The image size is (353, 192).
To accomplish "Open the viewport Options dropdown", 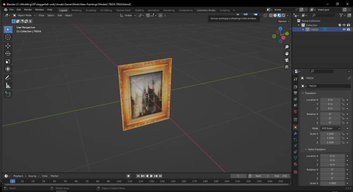I will [x=283, y=21].
